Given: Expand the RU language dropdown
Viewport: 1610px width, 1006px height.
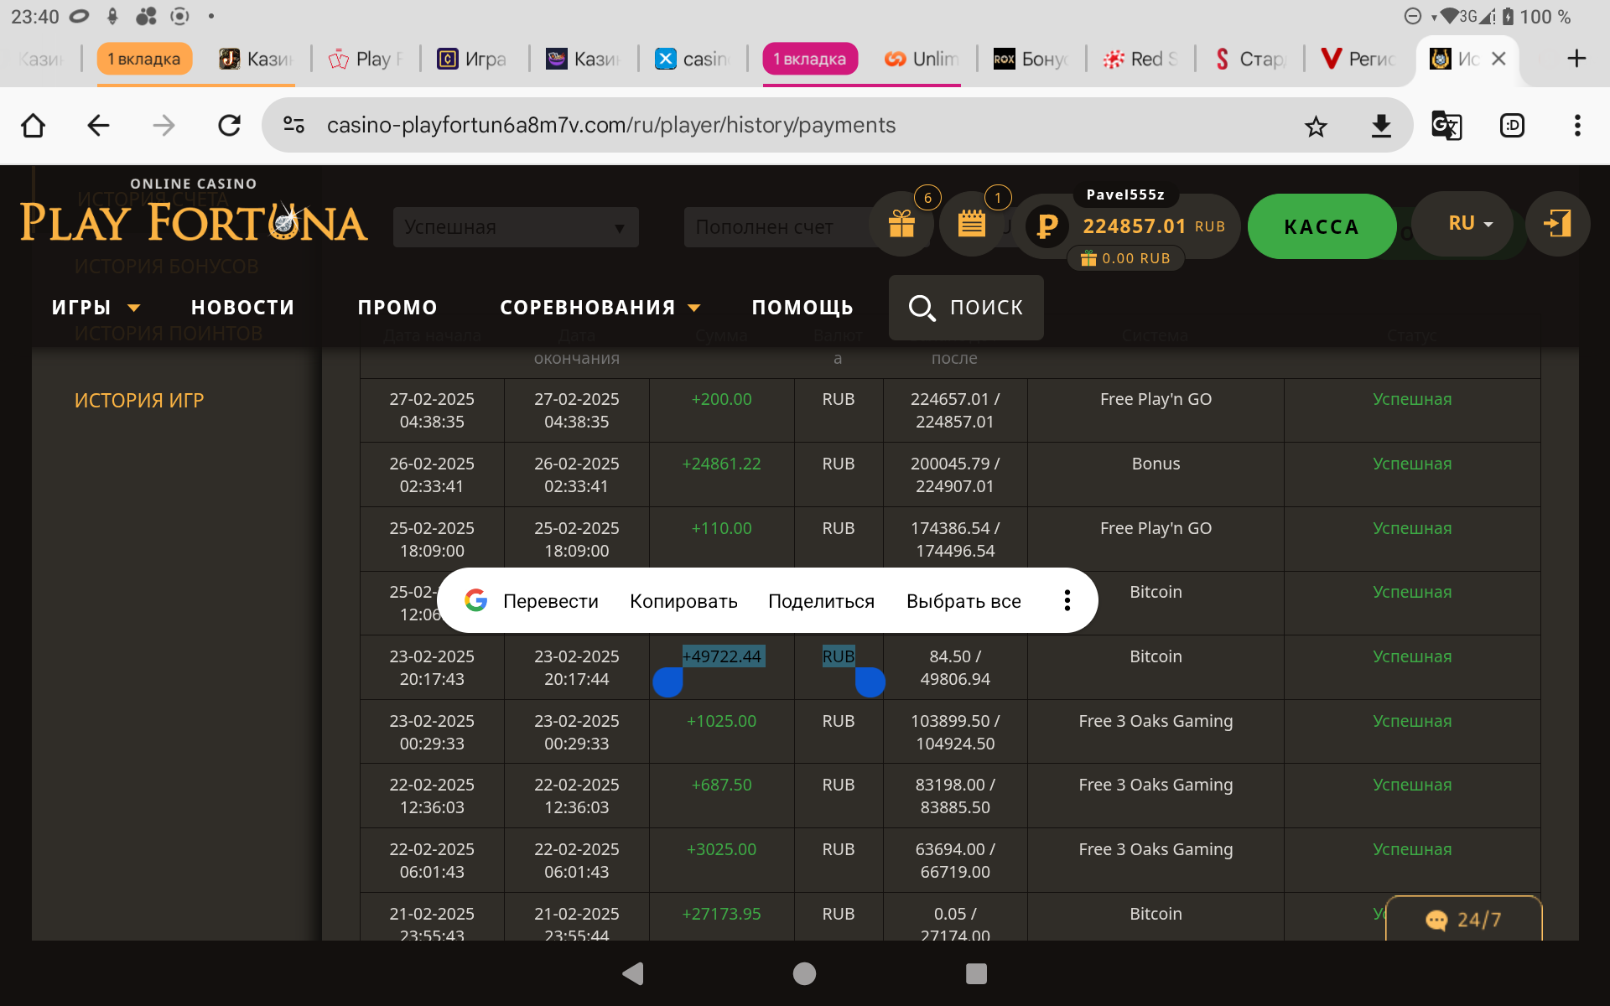Looking at the screenshot, I should pyautogui.click(x=1470, y=224).
